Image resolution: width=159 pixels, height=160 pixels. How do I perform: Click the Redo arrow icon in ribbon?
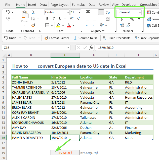(8, 19)
